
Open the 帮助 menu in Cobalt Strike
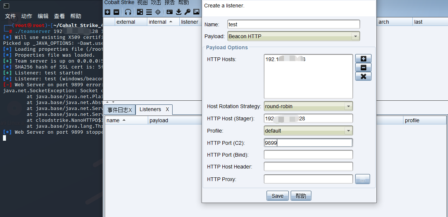click(183, 3)
